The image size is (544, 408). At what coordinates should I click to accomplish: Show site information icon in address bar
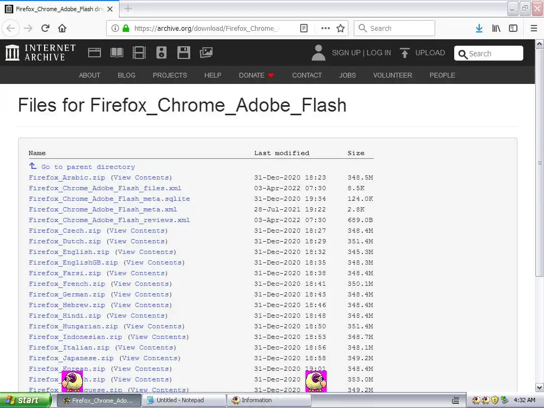[x=115, y=28]
